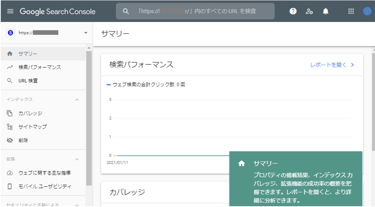The image size is (375, 207).
Task: Click the サマリー page heading
Action: [x=115, y=34]
